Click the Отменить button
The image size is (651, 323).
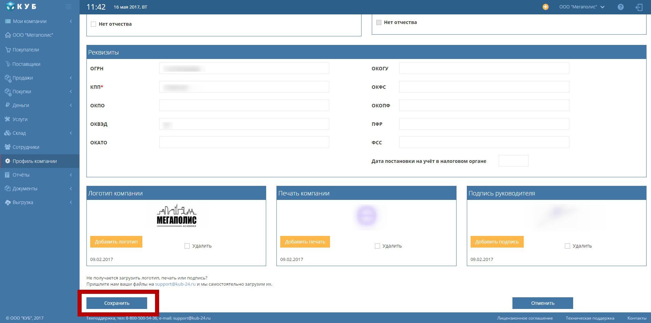pos(543,303)
